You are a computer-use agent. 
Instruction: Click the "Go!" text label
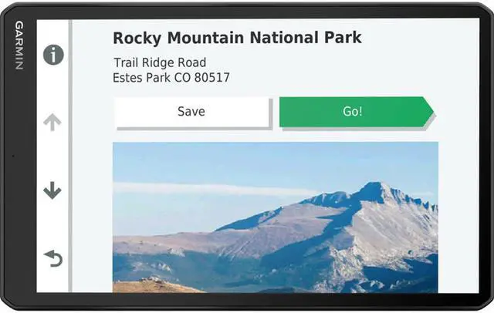pyautogui.click(x=353, y=112)
